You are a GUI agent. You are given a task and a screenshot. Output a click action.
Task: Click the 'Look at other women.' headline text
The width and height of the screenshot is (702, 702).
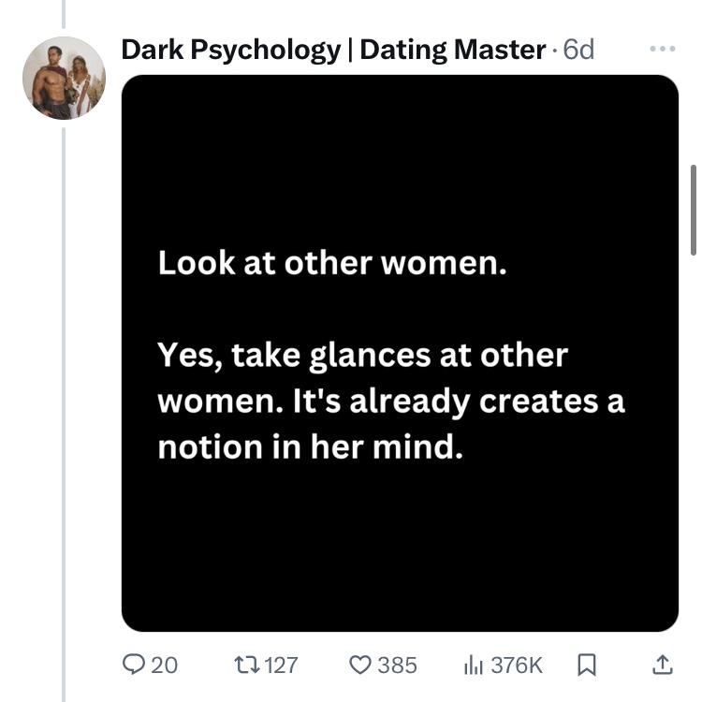332,263
